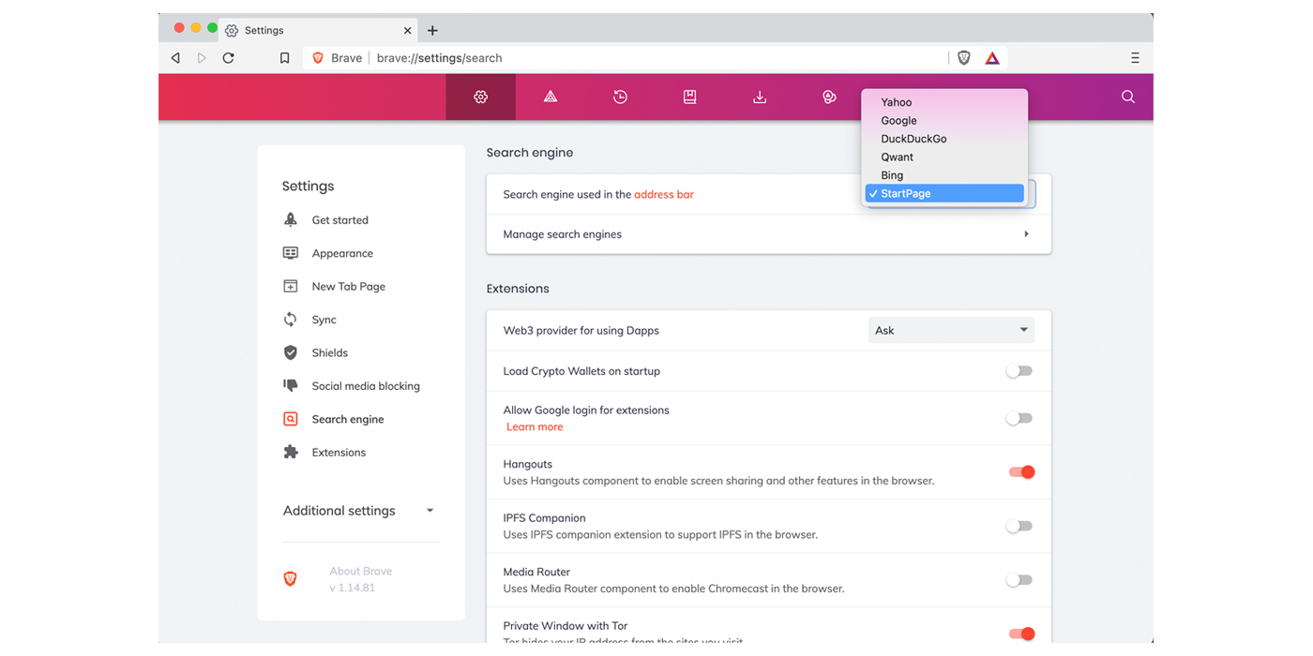Screen dimensions: 1313x656
Task: Open History from the top toolbar
Action: point(620,97)
